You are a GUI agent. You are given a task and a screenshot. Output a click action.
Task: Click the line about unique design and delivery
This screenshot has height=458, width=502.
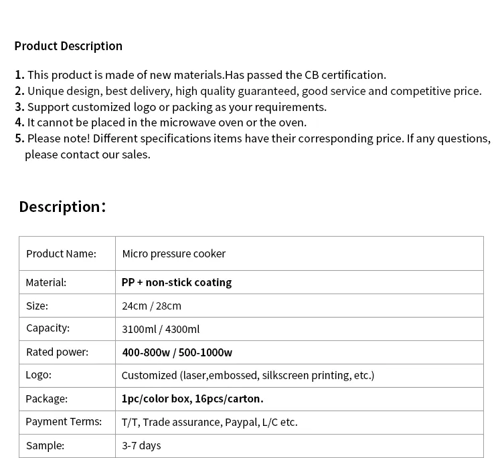[254, 91]
